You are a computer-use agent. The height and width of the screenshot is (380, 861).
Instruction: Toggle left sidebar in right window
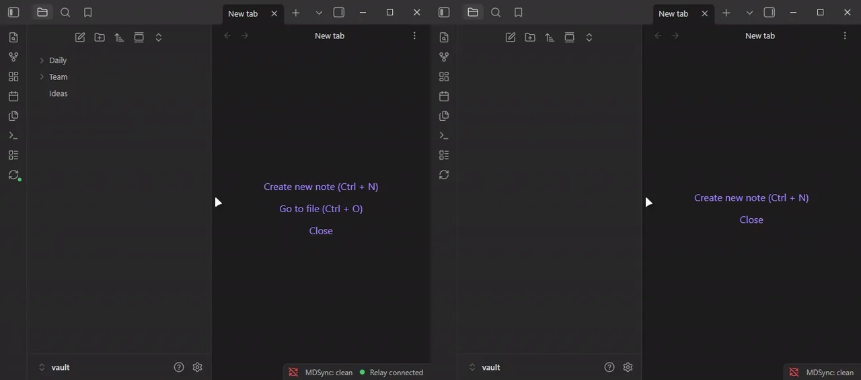point(444,12)
